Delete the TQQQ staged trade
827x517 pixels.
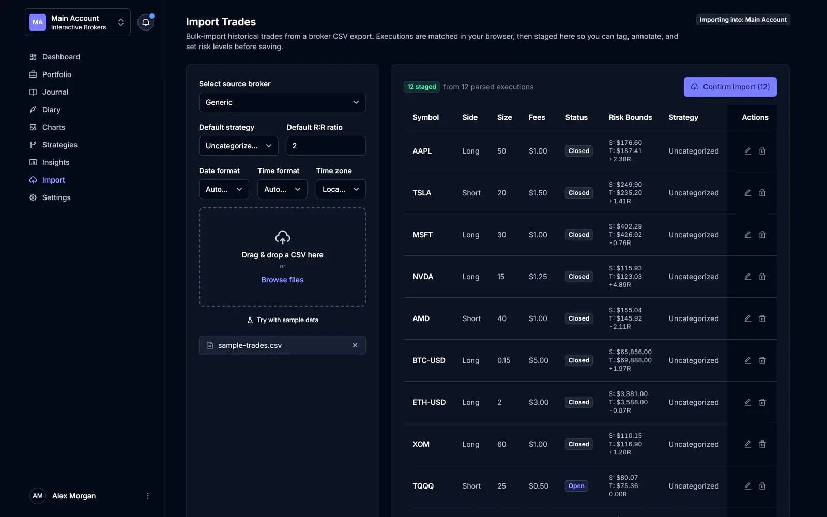[762, 486]
